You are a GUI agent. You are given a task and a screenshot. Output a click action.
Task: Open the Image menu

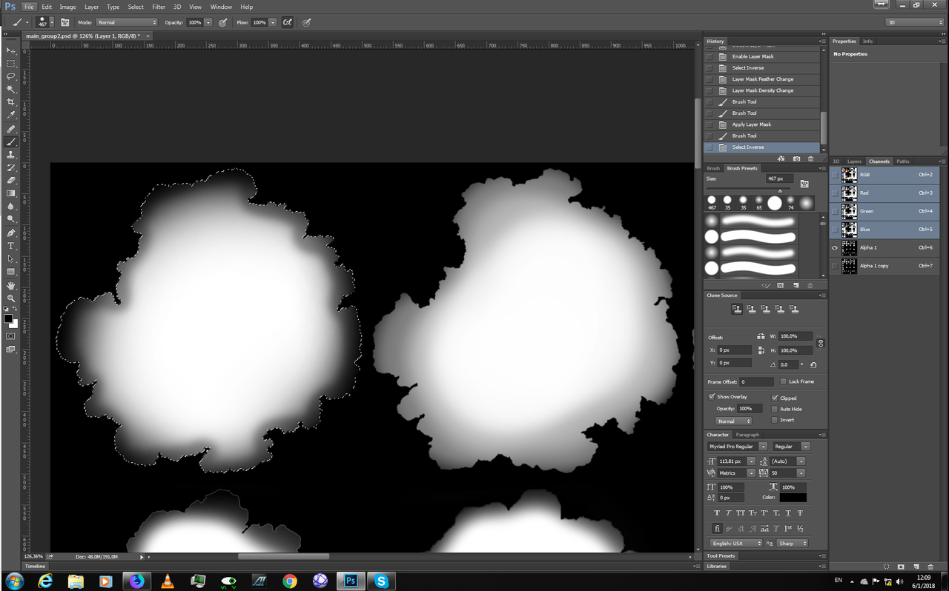67,7
